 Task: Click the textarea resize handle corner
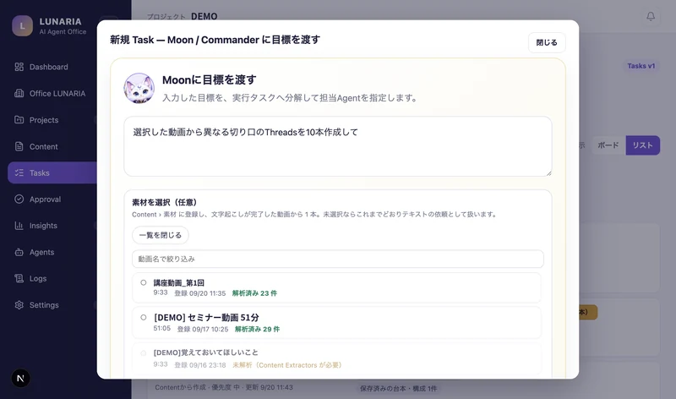(x=548, y=173)
